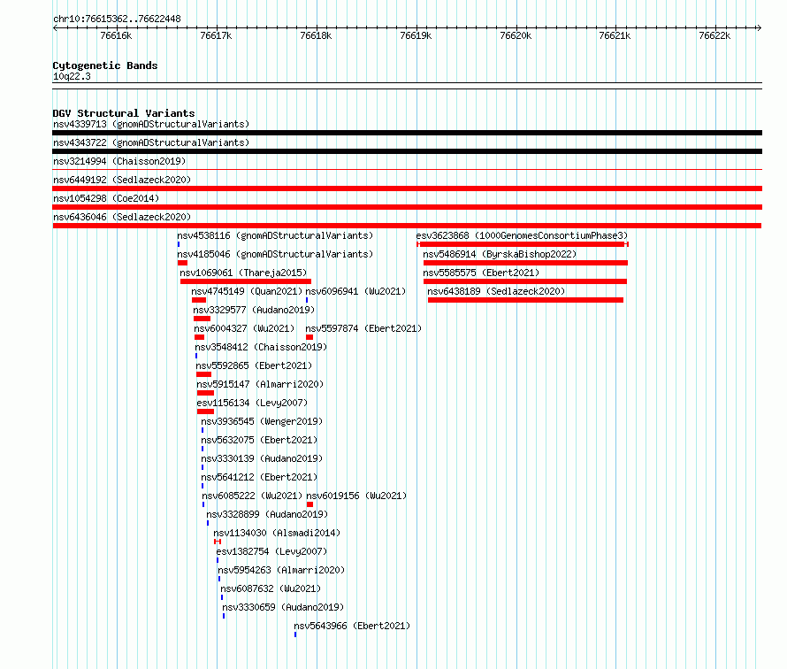Image resolution: width=787 pixels, height=669 pixels.
Task: Select the Cytogenetic Bands track title
Action: pyautogui.click(x=105, y=65)
